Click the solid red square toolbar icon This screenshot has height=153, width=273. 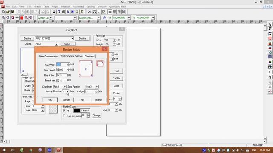pos(22,18)
